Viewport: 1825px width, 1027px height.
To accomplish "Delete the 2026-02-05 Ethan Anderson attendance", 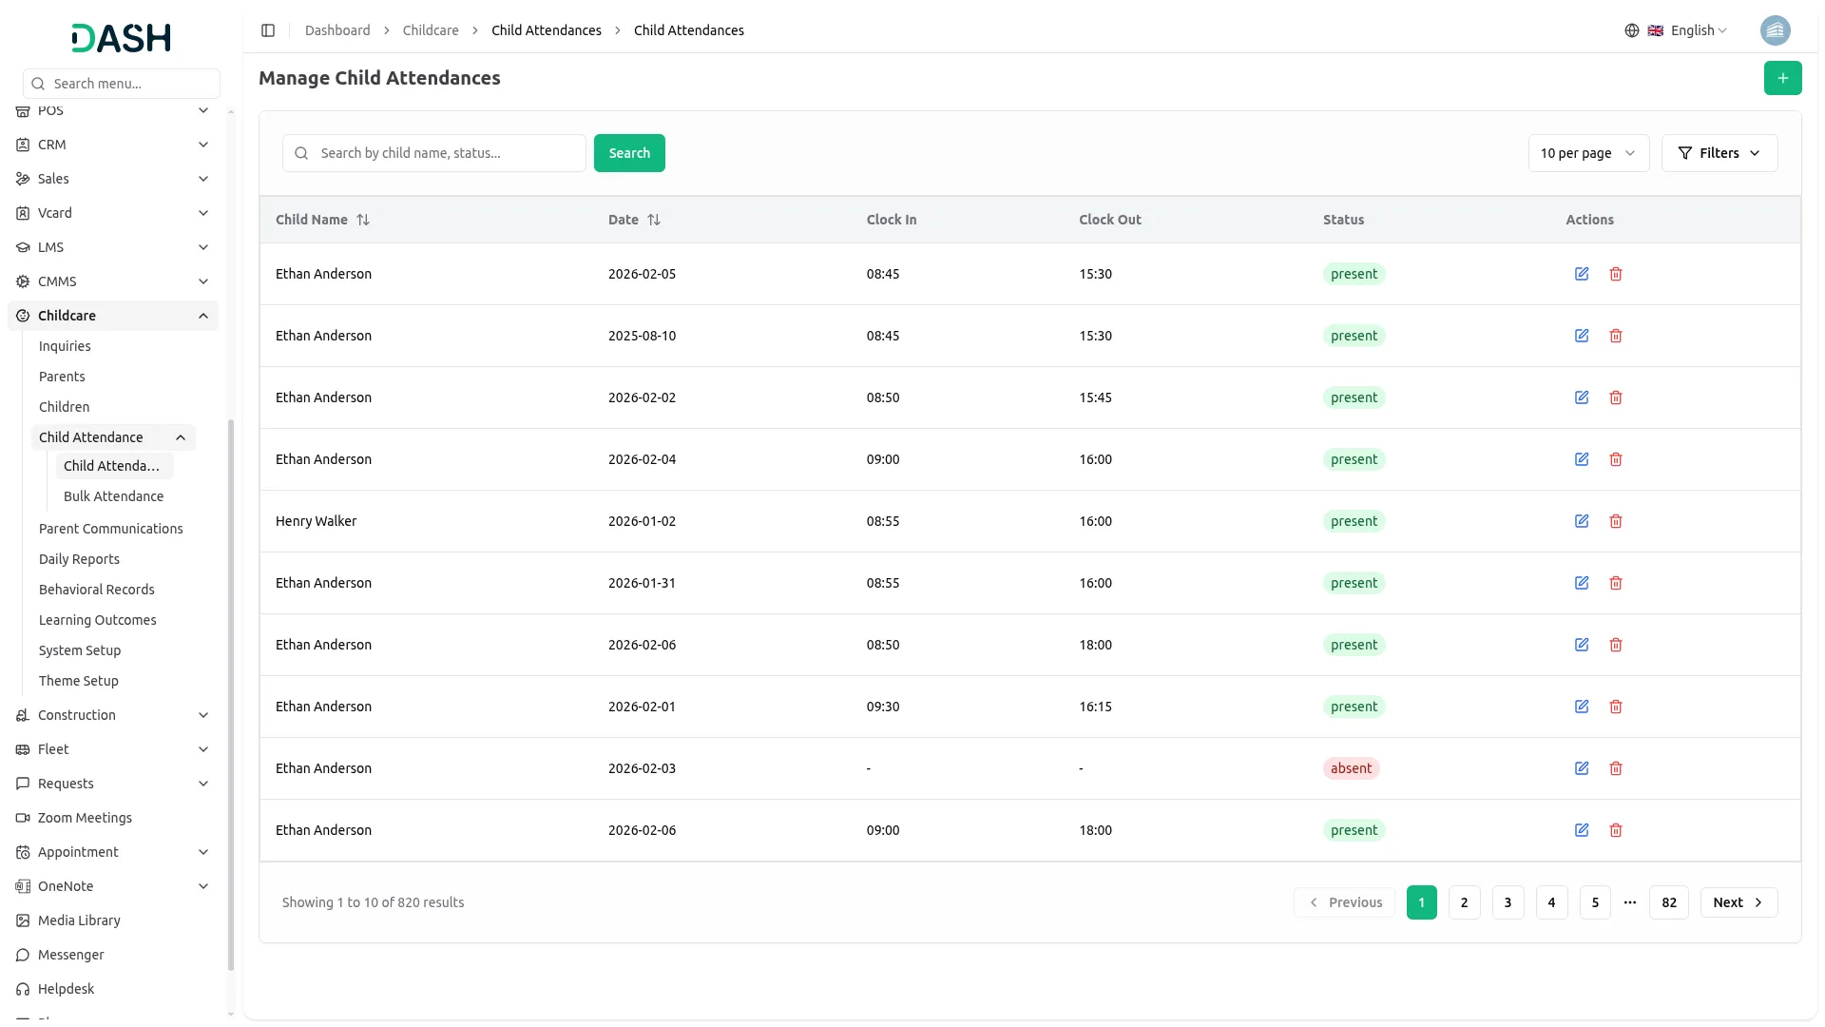I will tap(1616, 274).
